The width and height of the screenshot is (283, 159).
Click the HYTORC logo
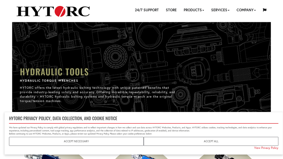coord(53,11)
